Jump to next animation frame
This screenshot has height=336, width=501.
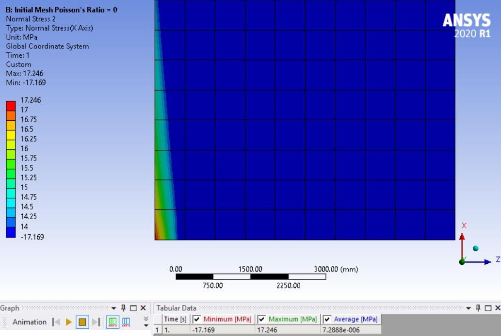pos(96,322)
